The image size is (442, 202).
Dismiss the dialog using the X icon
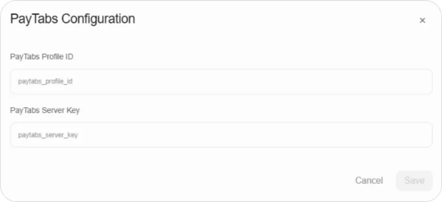(422, 20)
